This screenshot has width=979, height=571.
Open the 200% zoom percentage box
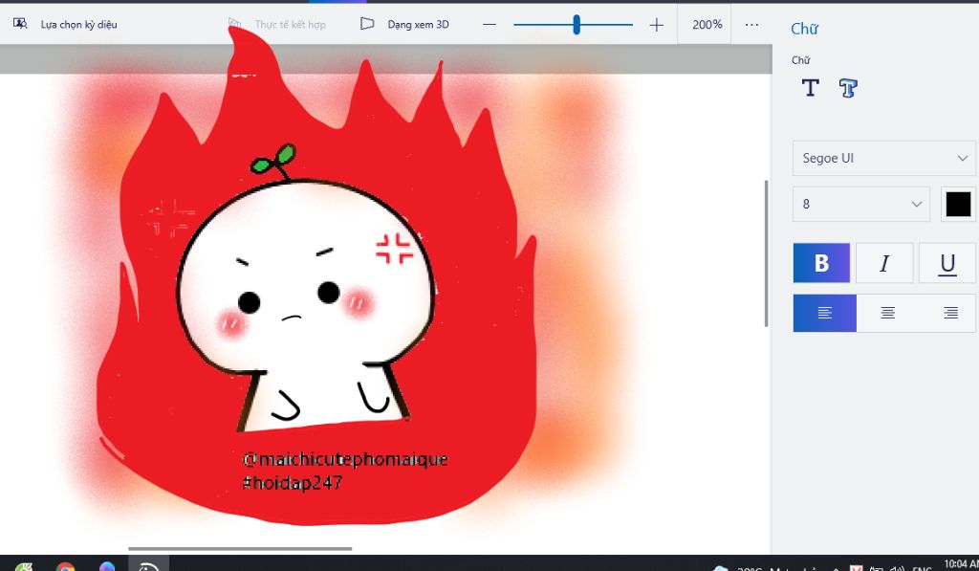[x=707, y=24]
